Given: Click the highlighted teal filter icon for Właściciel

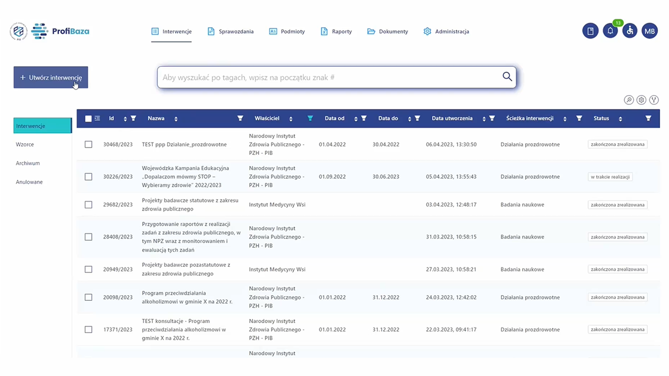Looking at the screenshot, I should coord(310,118).
